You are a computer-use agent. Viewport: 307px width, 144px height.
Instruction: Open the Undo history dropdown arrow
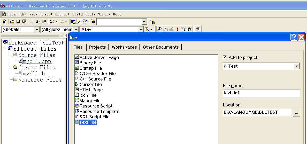[56, 22]
